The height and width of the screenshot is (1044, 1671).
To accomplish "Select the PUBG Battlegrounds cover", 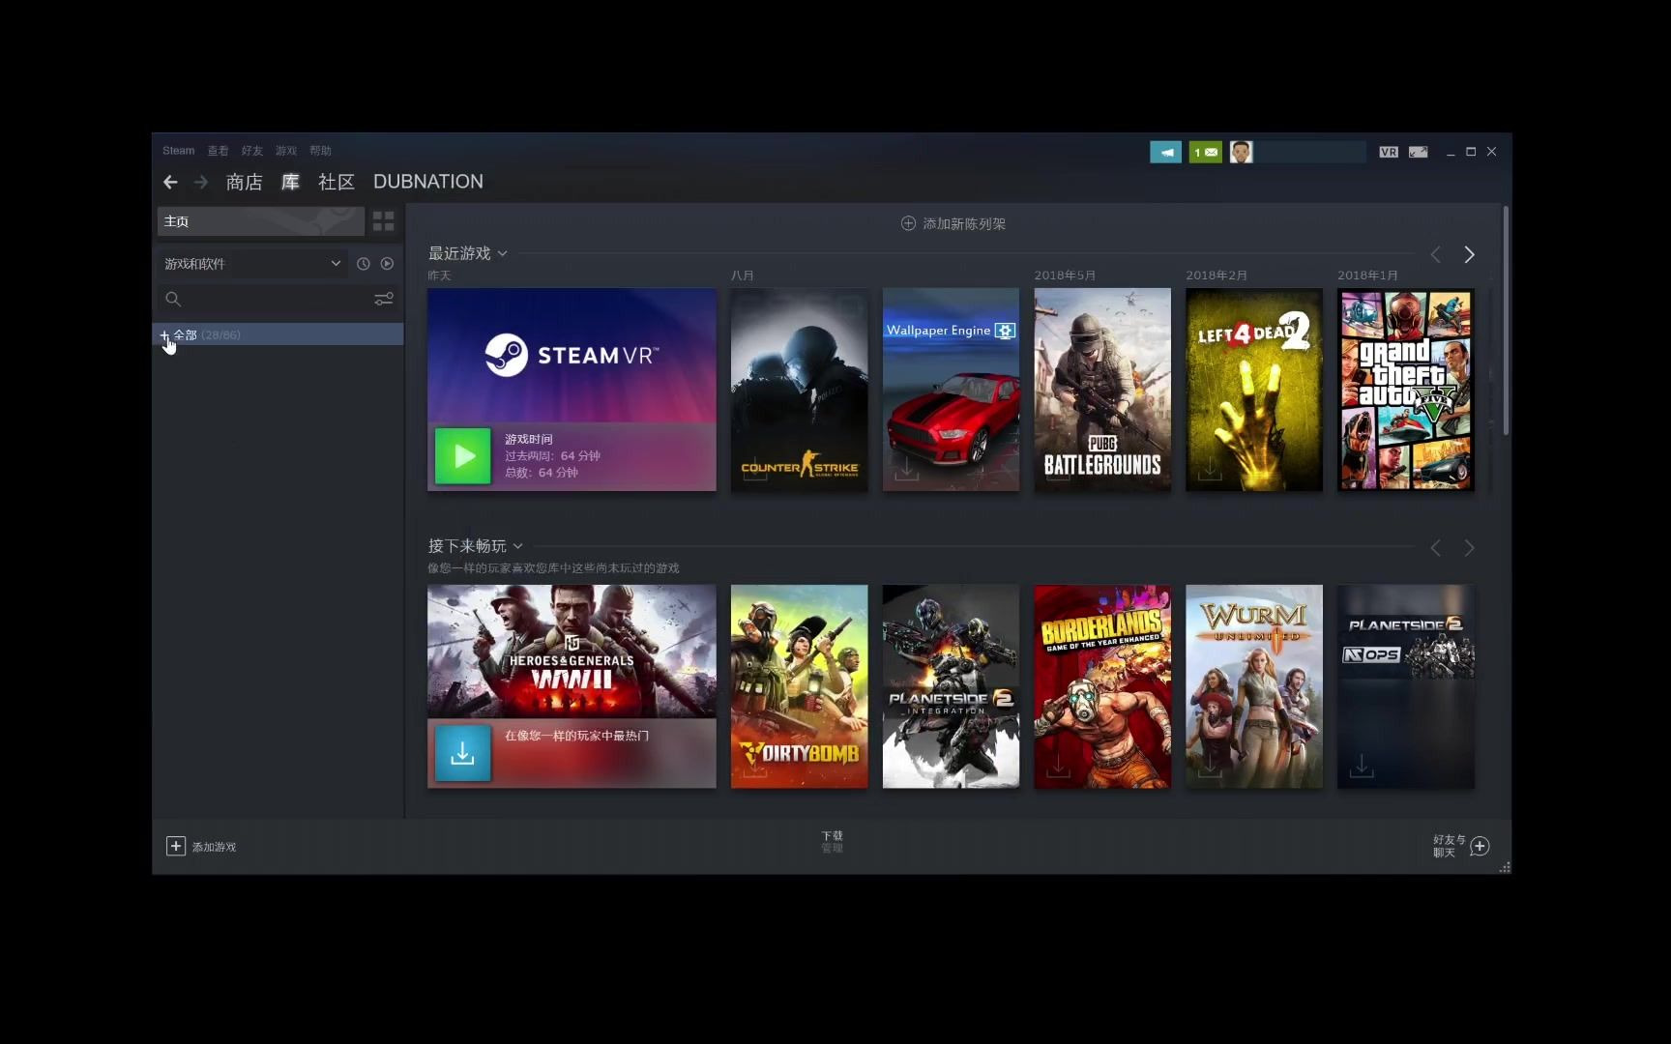I will click(1102, 390).
